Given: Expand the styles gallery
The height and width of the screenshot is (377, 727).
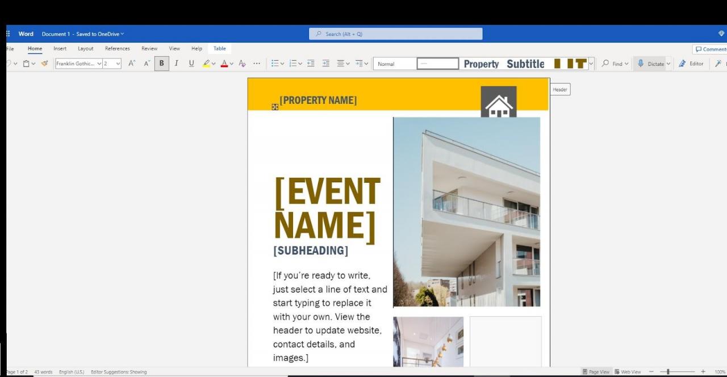Looking at the screenshot, I should (590, 63).
